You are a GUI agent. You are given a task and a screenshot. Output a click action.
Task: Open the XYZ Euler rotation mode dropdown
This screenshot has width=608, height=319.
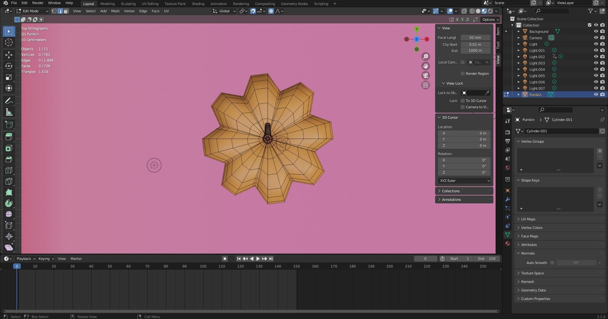[x=464, y=181]
